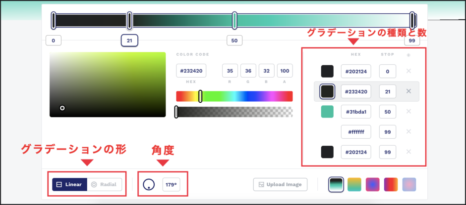
Task: Edit STOP value 99 for last #202124
Action: tap(388, 152)
